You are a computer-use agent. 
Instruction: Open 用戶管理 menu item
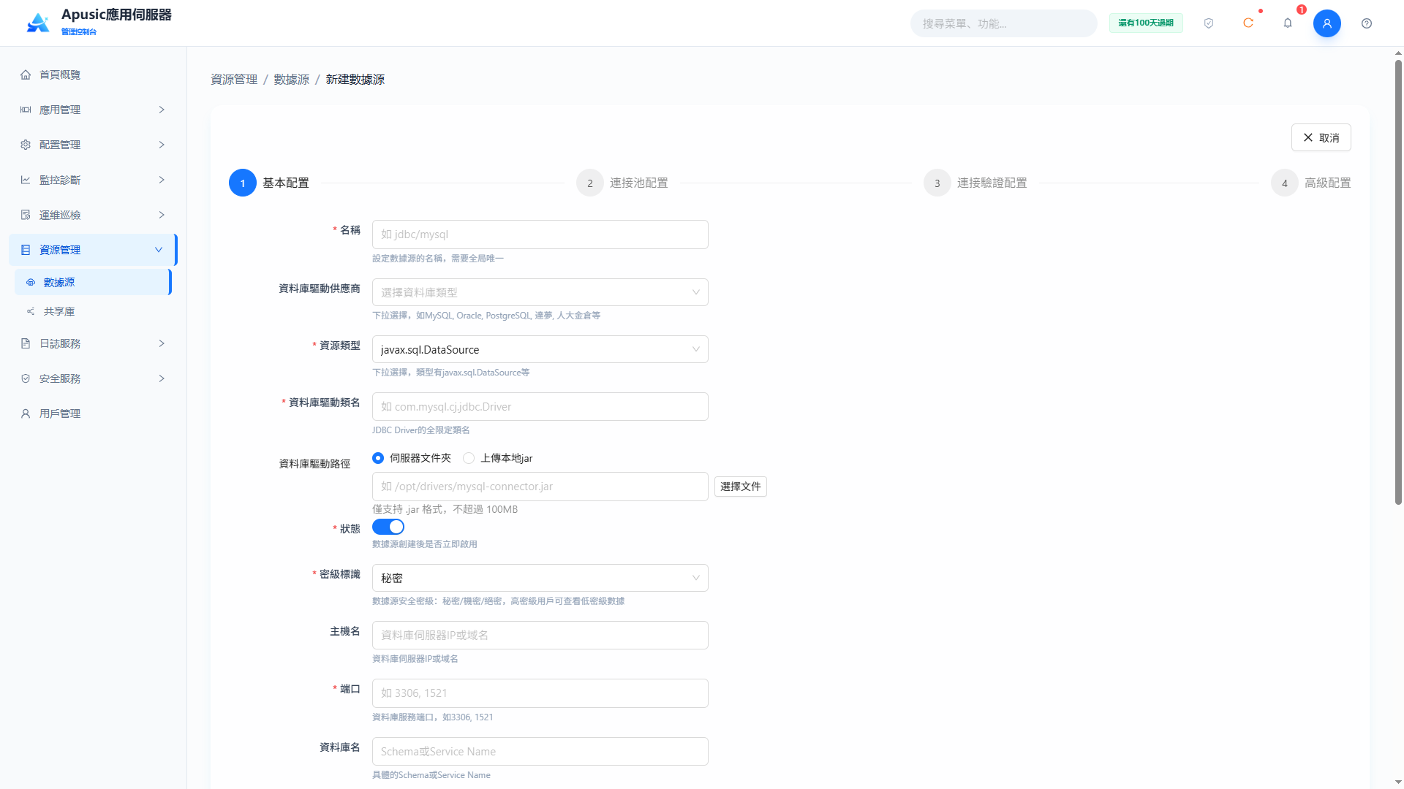pyautogui.click(x=93, y=413)
